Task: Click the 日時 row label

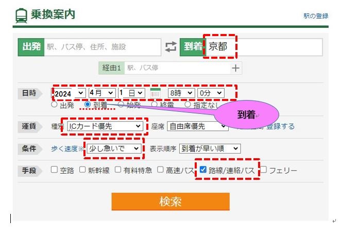Action: point(29,93)
